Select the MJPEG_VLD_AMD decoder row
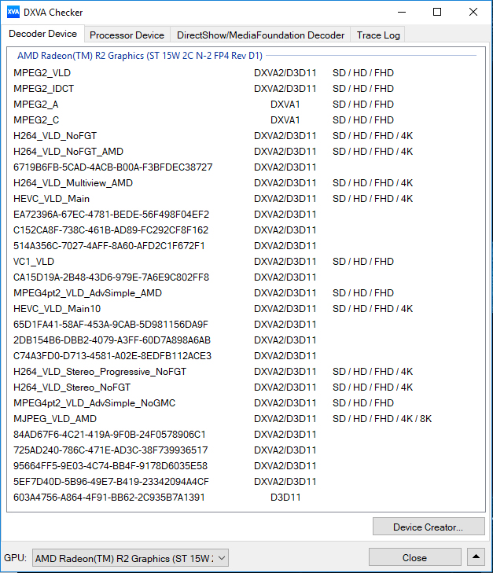493x573 pixels. (x=55, y=419)
